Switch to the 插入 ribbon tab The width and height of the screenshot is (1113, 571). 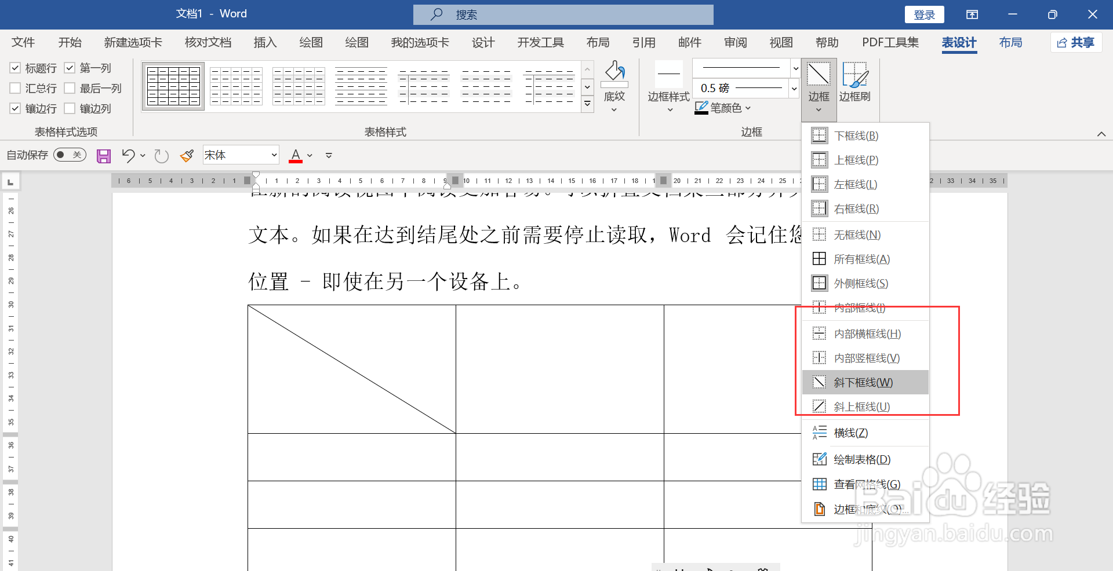[x=265, y=42]
